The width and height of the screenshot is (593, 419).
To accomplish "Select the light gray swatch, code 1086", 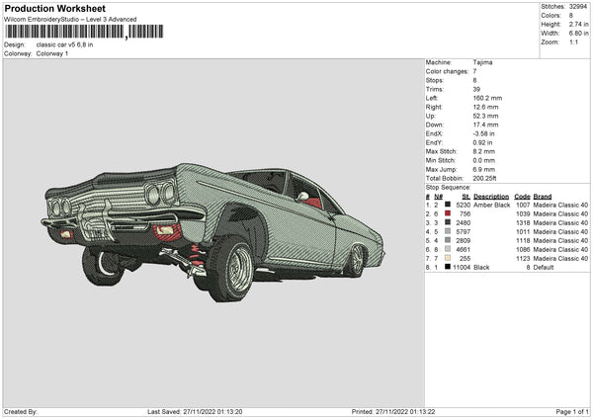I will pyautogui.click(x=448, y=249).
